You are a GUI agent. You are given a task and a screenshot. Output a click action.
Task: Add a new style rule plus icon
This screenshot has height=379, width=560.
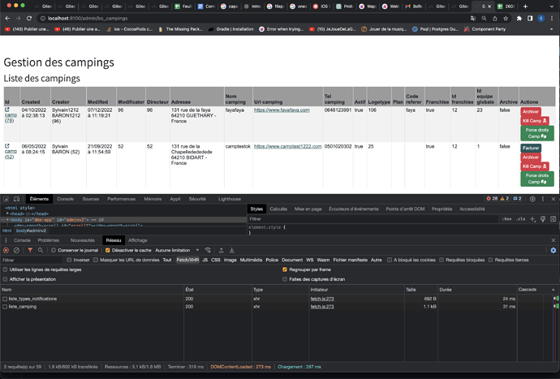532,219
